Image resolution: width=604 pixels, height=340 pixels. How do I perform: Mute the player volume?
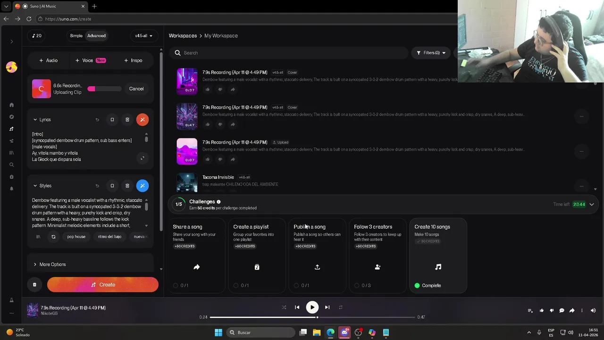coord(593,311)
